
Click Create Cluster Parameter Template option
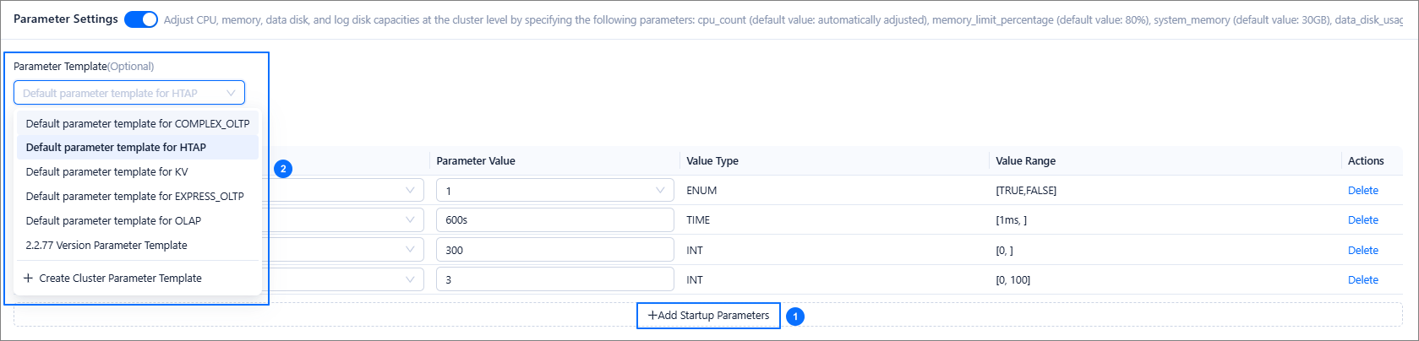[x=120, y=278]
